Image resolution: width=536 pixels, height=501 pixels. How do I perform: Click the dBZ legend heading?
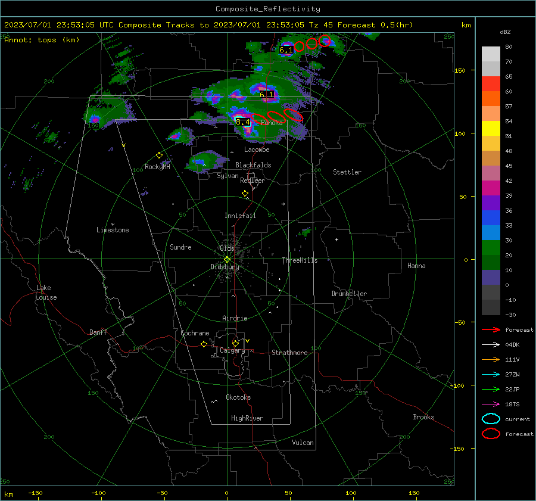(505, 32)
